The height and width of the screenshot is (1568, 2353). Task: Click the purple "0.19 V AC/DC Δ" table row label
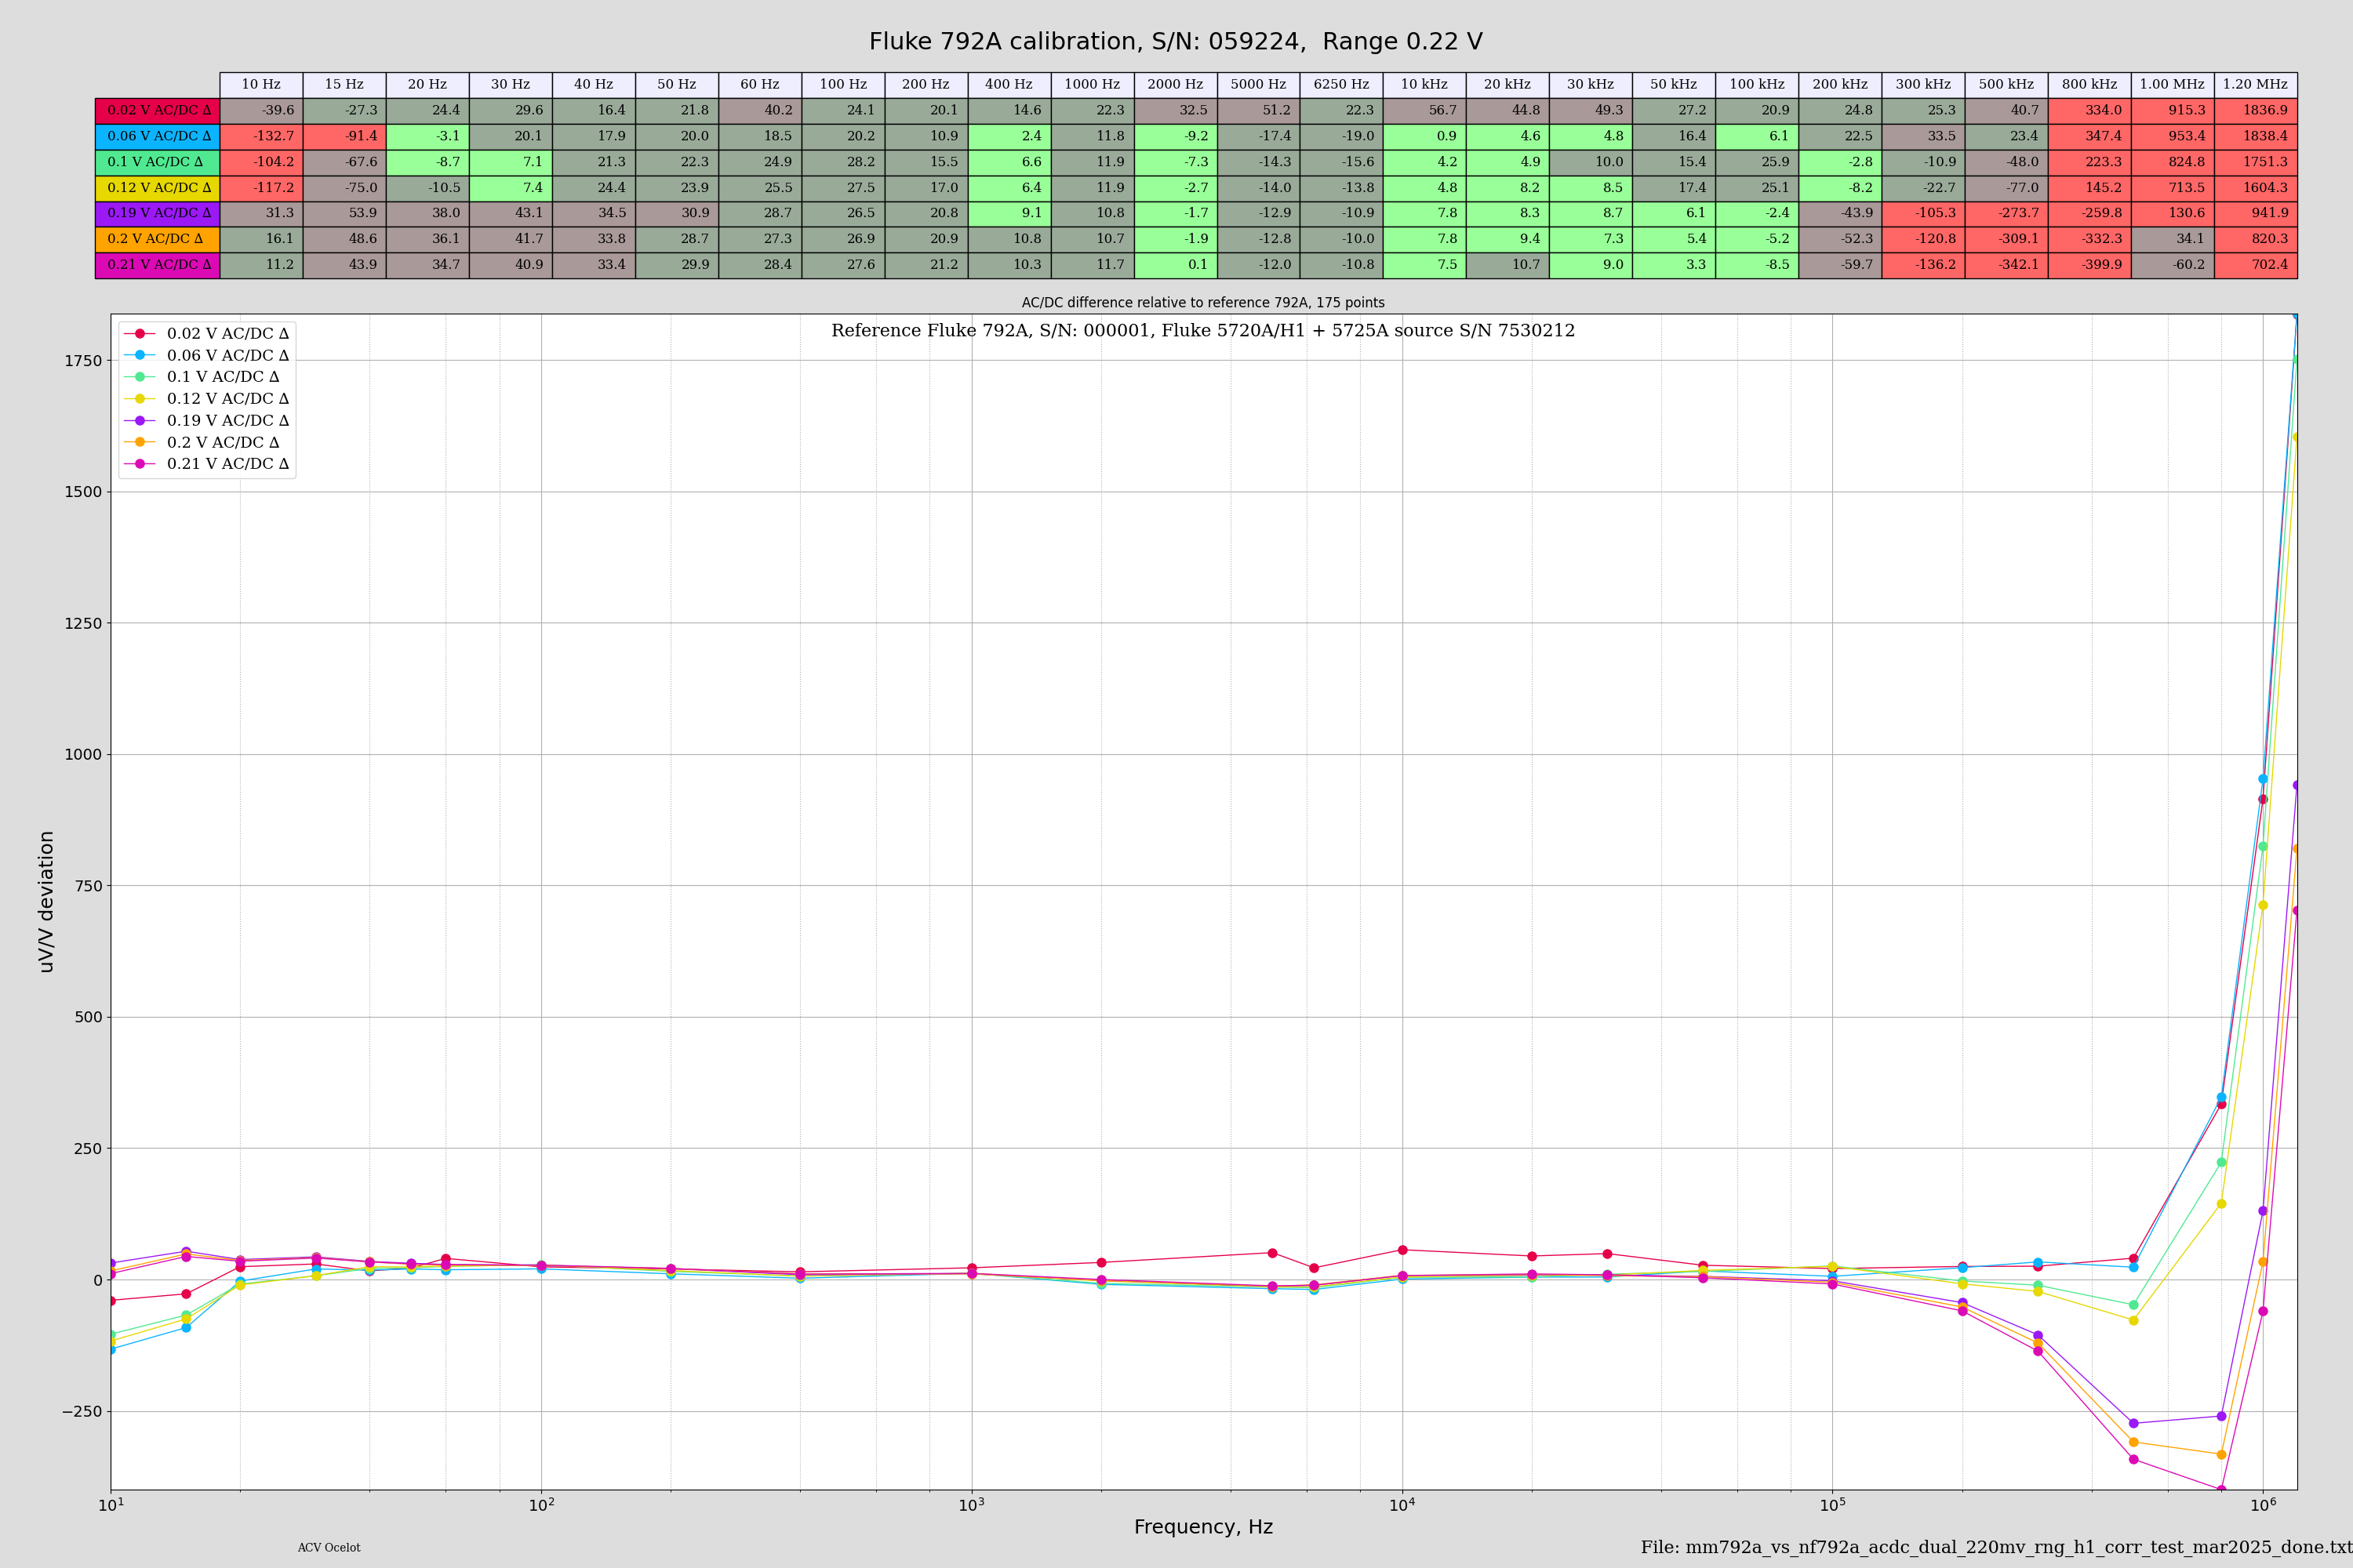(158, 214)
